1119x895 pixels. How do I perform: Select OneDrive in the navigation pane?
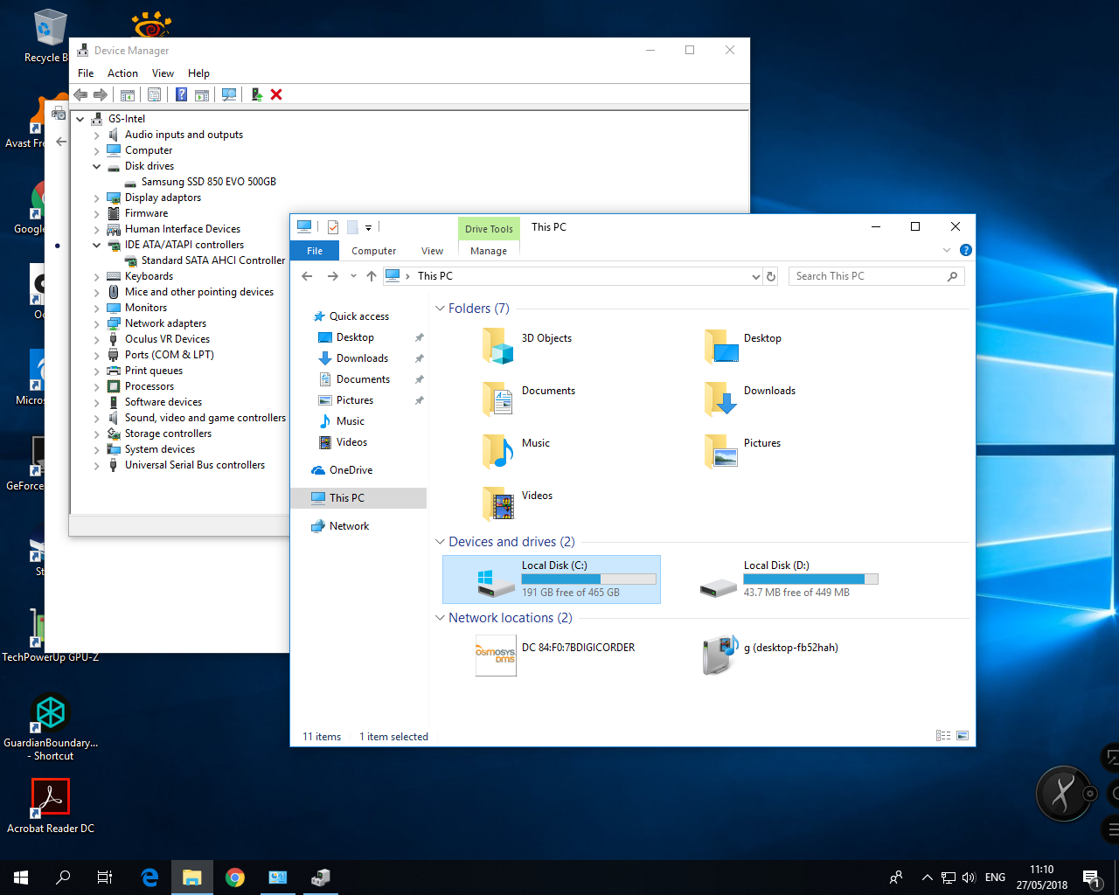[x=351, y=470]
